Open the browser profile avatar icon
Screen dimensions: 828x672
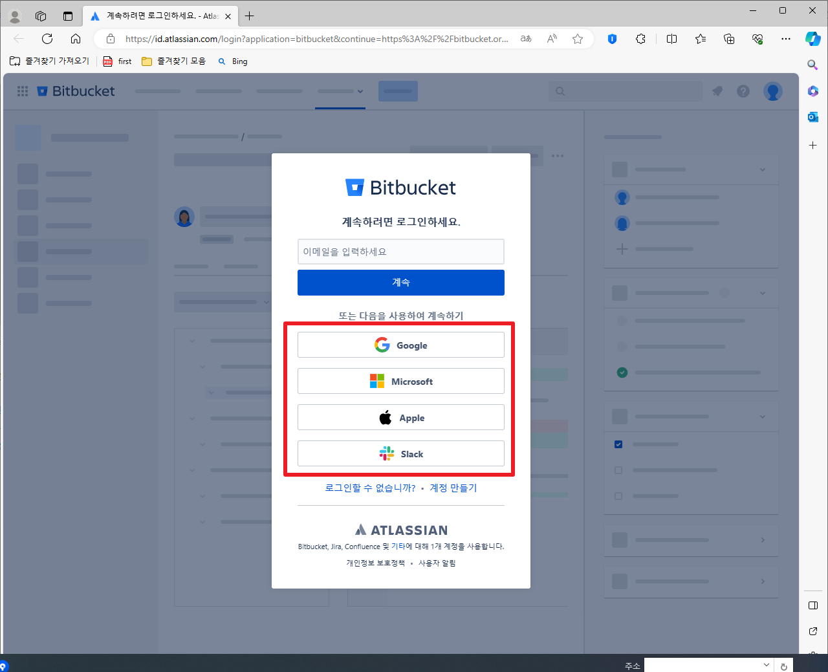[15, 16]
